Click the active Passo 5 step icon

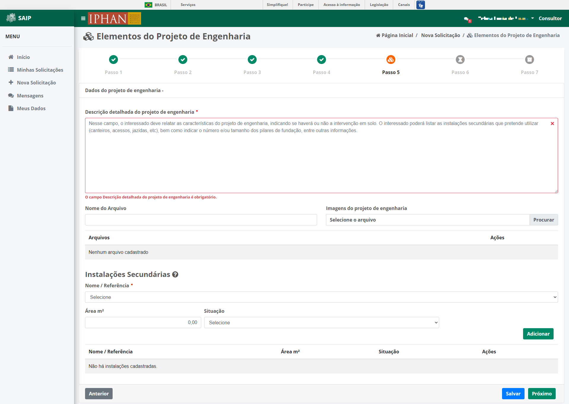391,60
